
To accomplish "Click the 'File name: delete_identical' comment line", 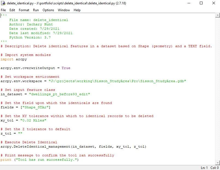I will point(38,20).
